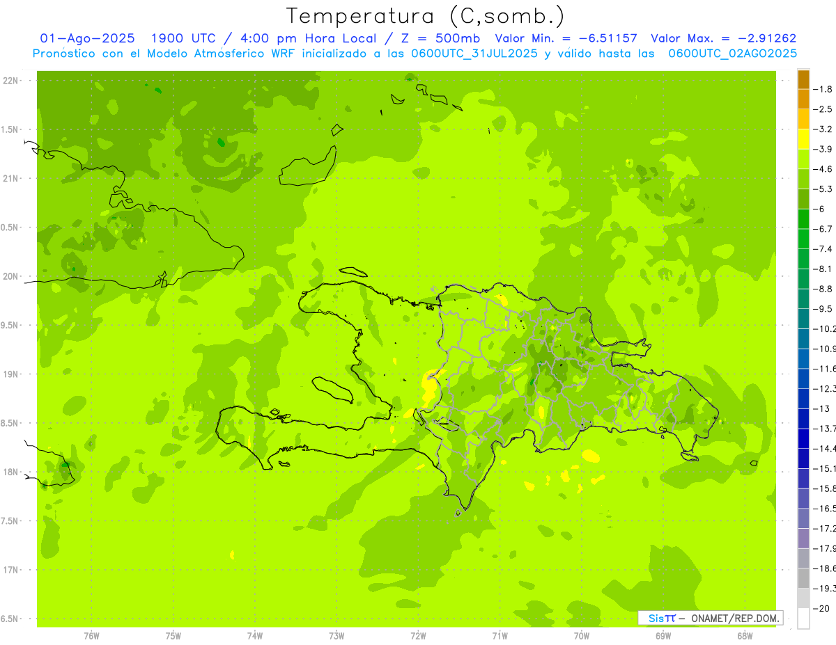Click the '70W' longitude label

click(x=582, y=636)
